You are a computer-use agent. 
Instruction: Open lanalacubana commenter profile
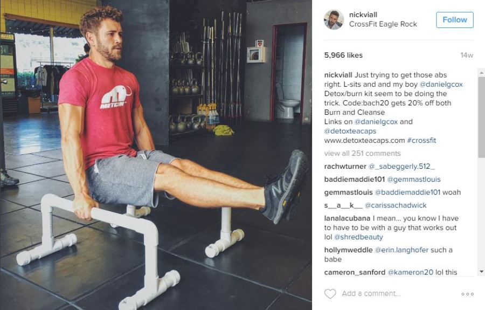[x=347, y=218]
